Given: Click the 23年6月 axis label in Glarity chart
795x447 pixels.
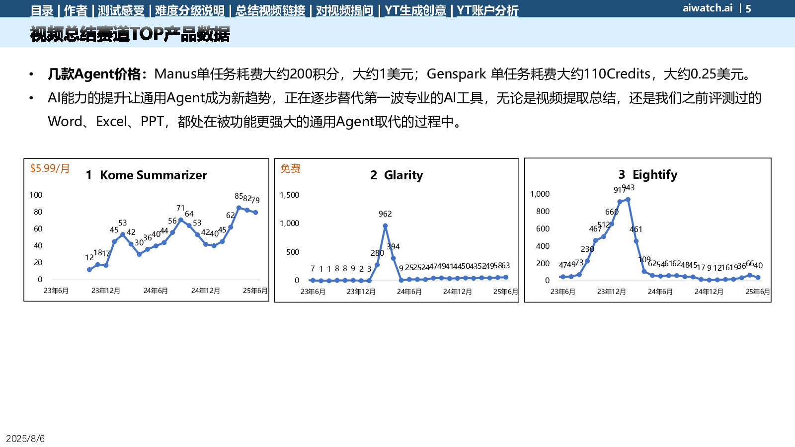Looking at the screenshot, I should [x=313, y=292].
